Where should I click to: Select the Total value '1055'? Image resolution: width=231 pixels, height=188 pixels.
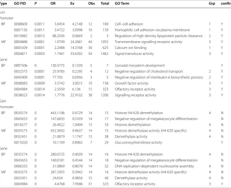click(x=105, y=42)
